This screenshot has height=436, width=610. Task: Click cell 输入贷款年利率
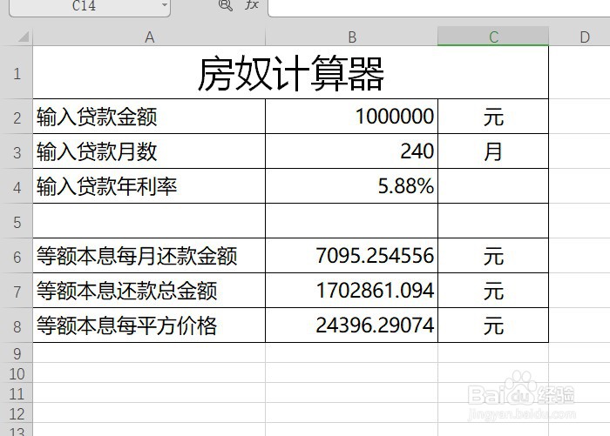pos(149,186)
